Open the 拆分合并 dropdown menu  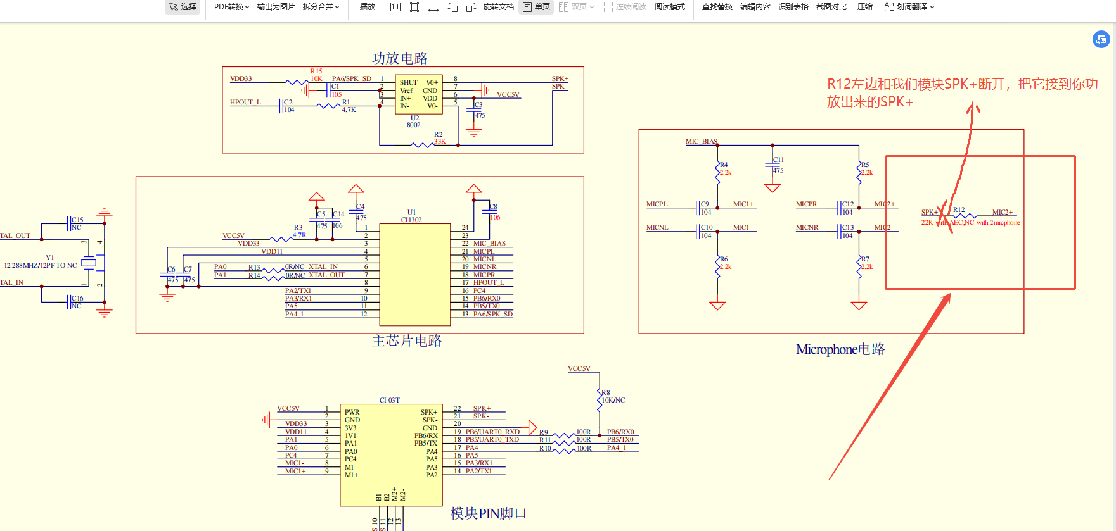pos(321,7)
